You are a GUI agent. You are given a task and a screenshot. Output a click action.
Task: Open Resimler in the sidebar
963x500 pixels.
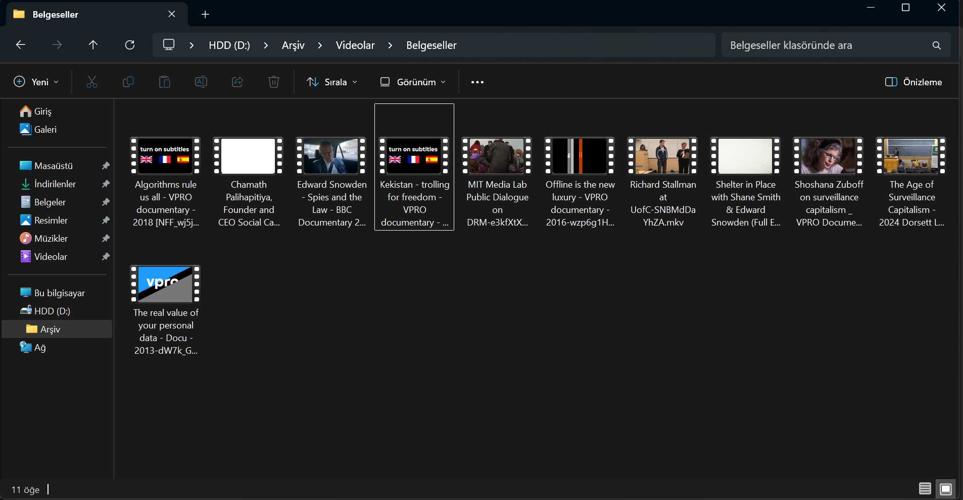tap(51, 220)
